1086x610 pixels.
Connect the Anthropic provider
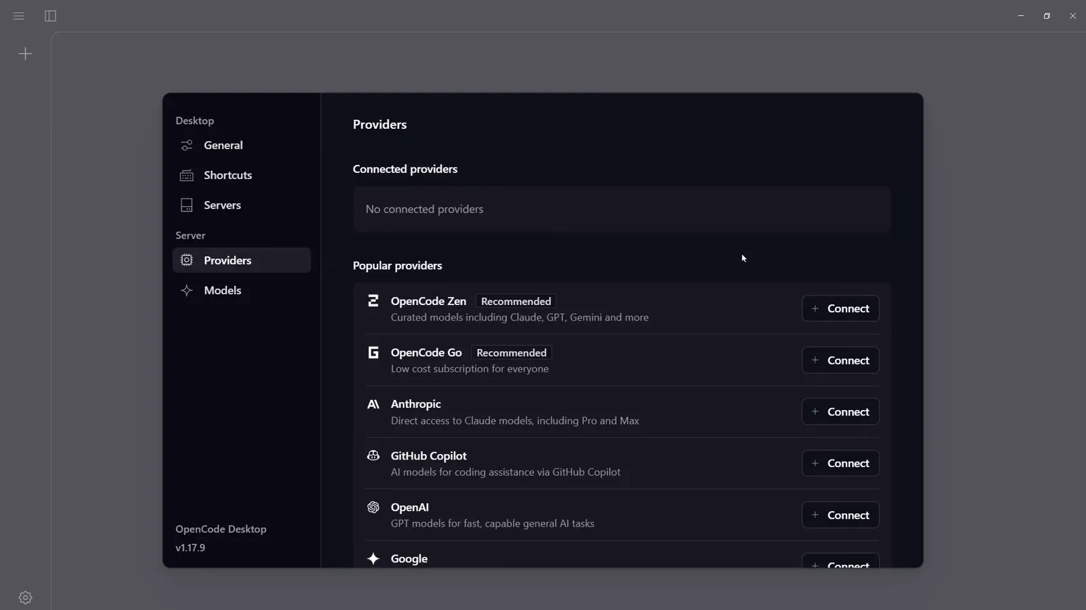coord(840,411)
